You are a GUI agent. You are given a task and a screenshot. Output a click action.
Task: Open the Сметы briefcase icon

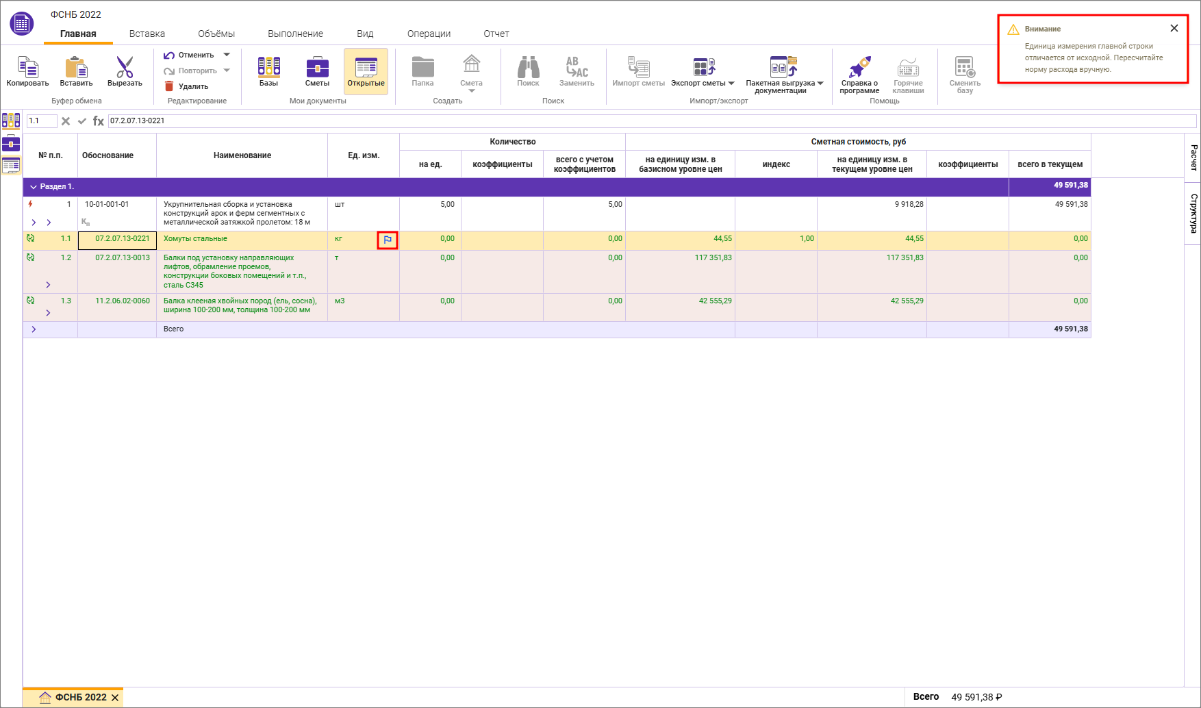(317, 67)
